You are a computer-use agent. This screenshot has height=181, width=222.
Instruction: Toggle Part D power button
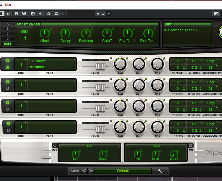[x=9, y=123]
